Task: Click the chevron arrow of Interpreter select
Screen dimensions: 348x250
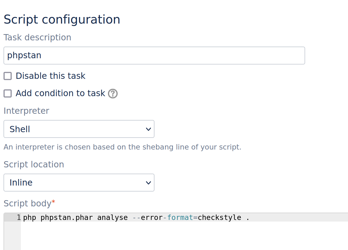Action: (x=148, y=129)
